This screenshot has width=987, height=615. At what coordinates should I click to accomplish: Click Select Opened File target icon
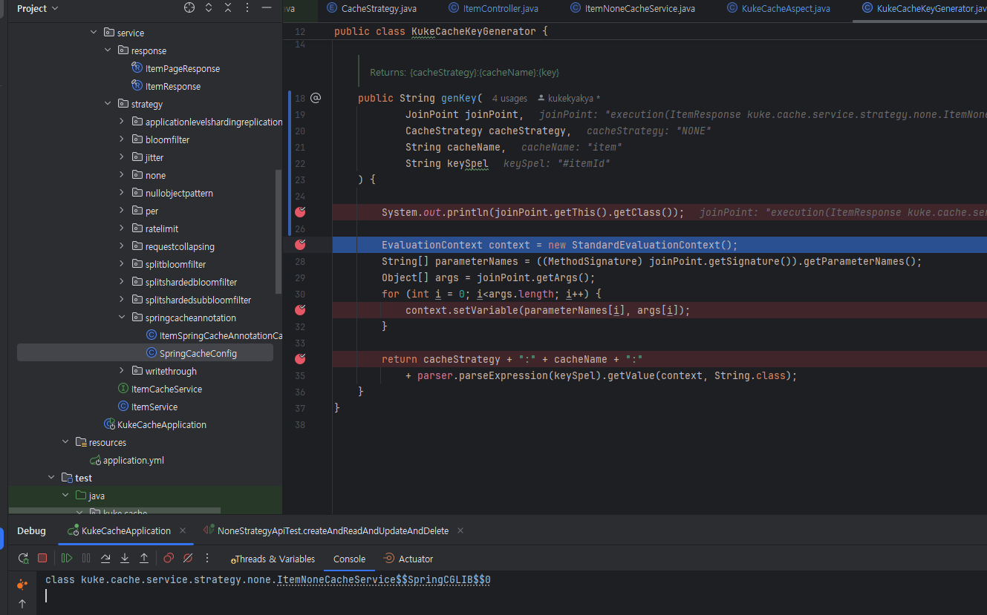(189, 8)
